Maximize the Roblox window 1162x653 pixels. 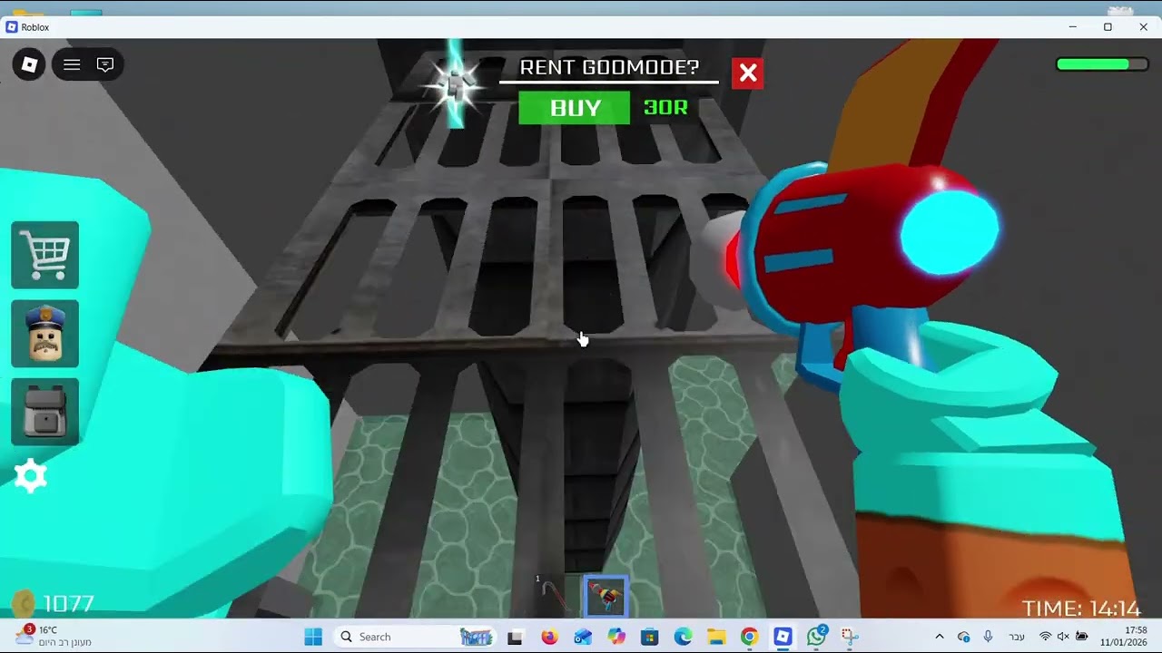[x=1108, y=27]
